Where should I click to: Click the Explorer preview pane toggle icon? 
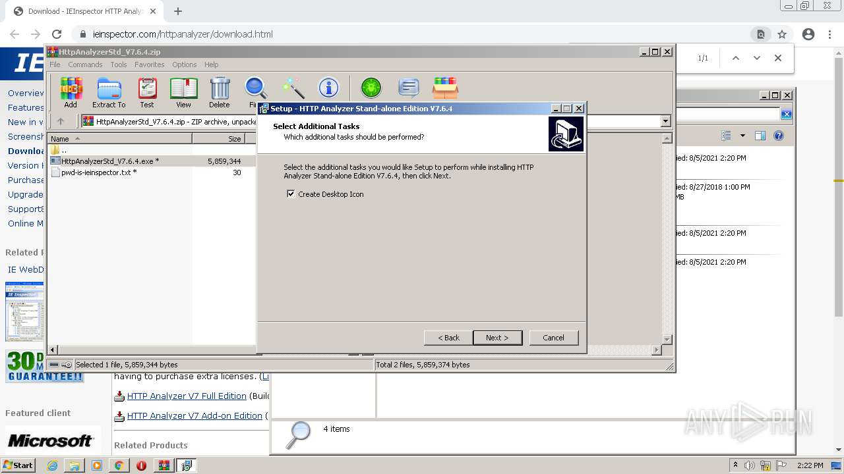click(760, 136)
